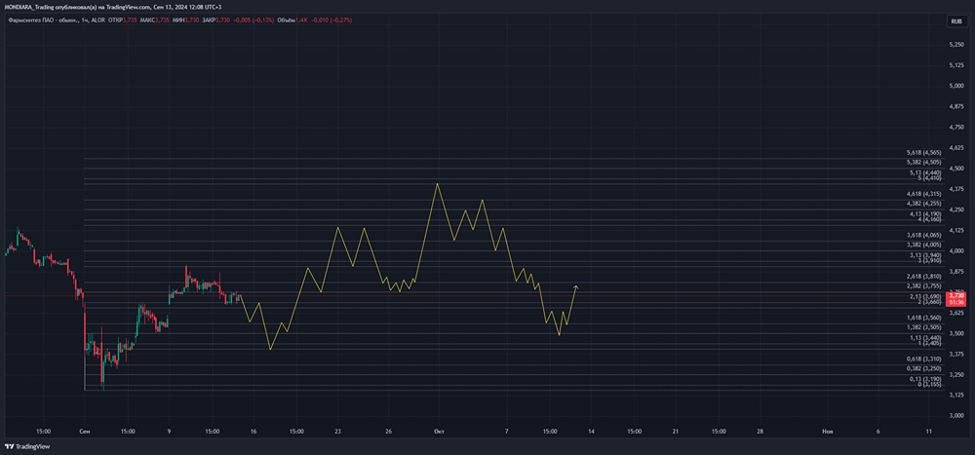Click date 23 on the time axis
The height and width of the screenshot is (455, 975).
click(x=337, y=431)
